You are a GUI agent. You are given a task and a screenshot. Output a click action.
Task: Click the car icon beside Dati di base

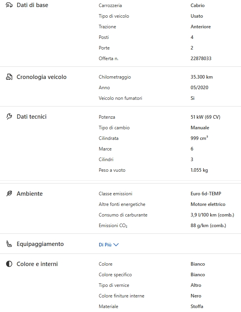pos(9,6)
